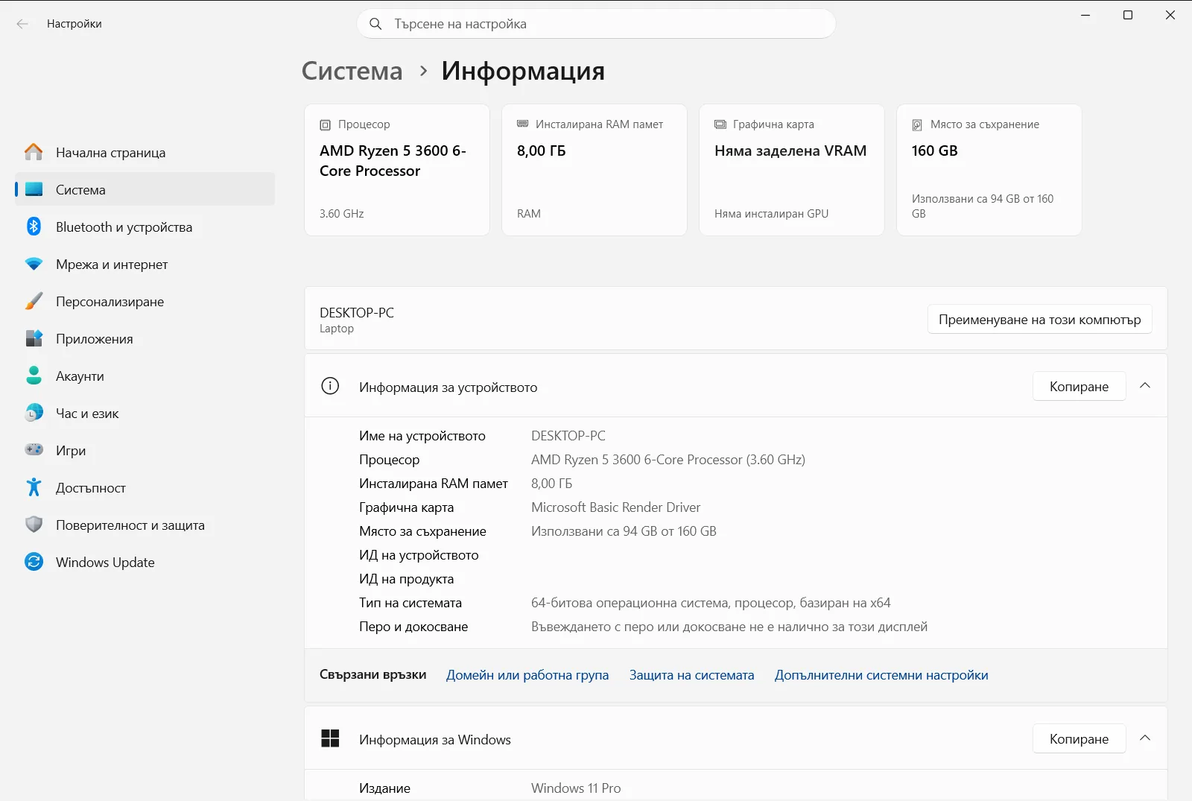Click the back arrow icon
Image resolution: width=1192 pixels, height=801 pixels.
[x=22, y=24]
